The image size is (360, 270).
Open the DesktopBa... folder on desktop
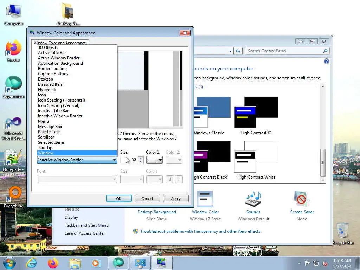pos(68,14)
